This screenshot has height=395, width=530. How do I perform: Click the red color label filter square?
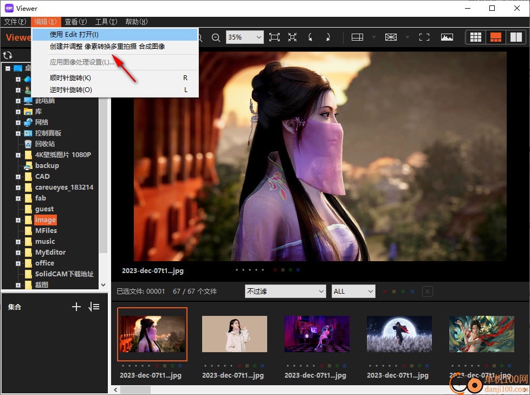385,292
